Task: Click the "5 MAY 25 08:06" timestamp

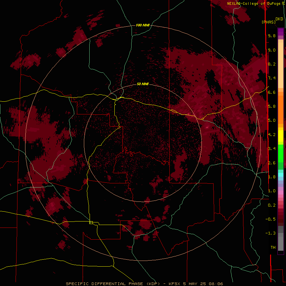Action: pos(203,284)
